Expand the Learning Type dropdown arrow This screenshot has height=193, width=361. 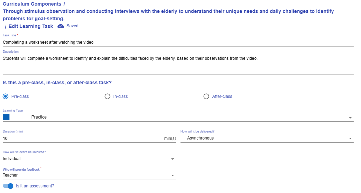(350, 118)
